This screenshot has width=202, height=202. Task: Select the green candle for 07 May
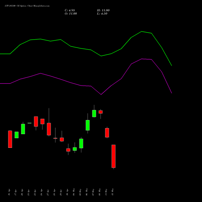[x=94, y=114]
